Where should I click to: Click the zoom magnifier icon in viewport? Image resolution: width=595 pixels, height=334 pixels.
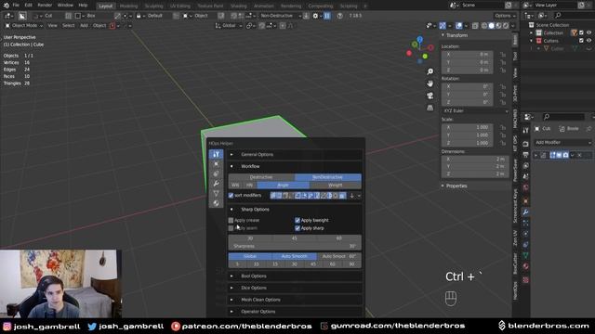point(430,71)
